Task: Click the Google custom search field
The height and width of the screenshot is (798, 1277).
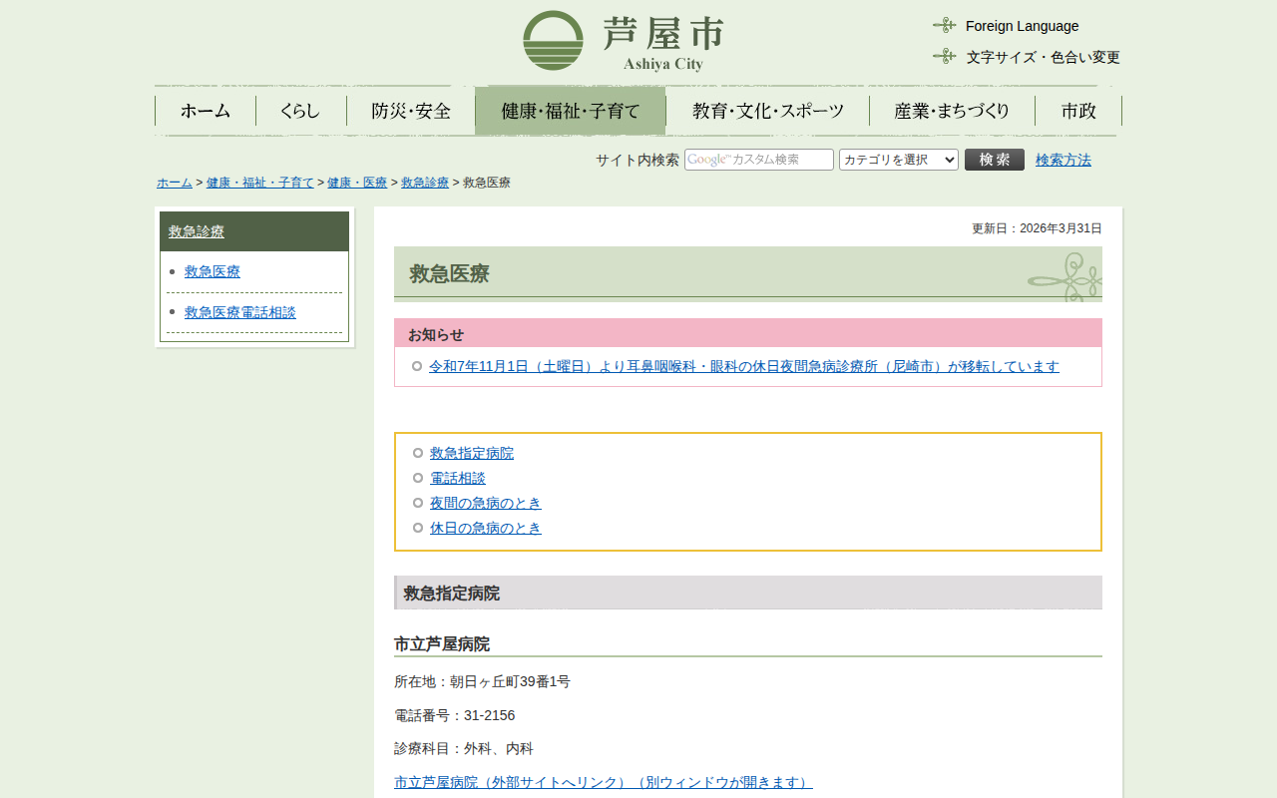Action: (x=758, y=160)
